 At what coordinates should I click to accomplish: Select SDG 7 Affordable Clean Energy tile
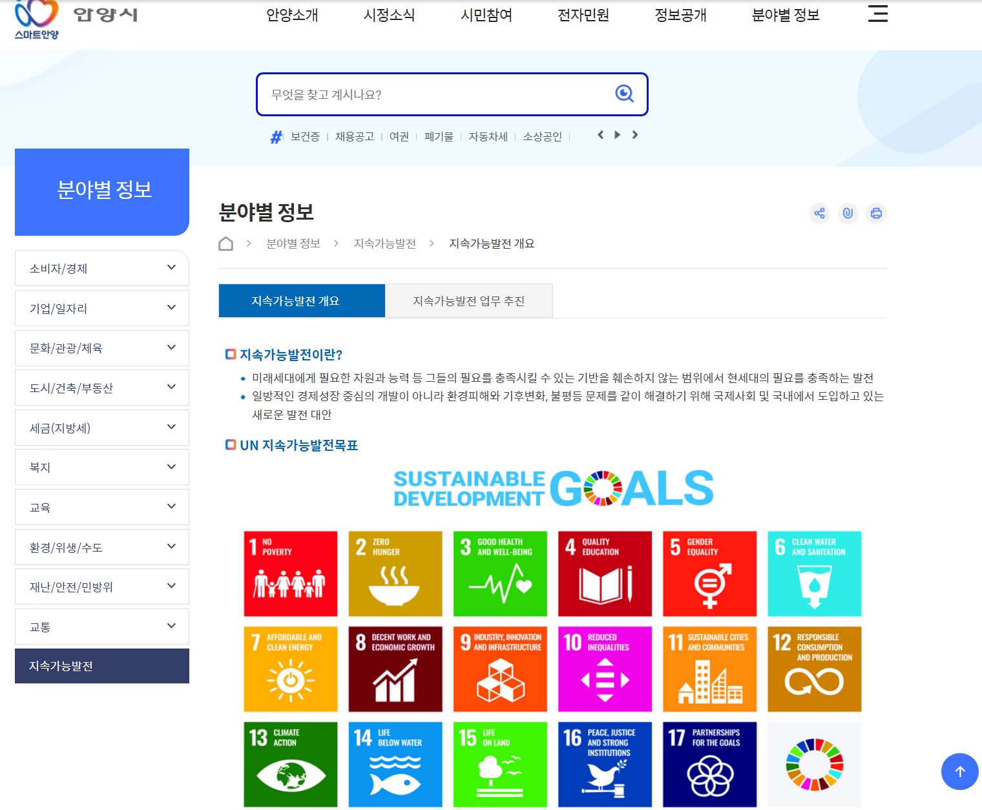click(291, 669)
